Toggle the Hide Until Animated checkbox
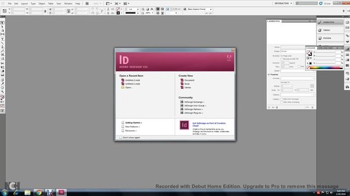This screenshot has width=350, height=196. 282,99
